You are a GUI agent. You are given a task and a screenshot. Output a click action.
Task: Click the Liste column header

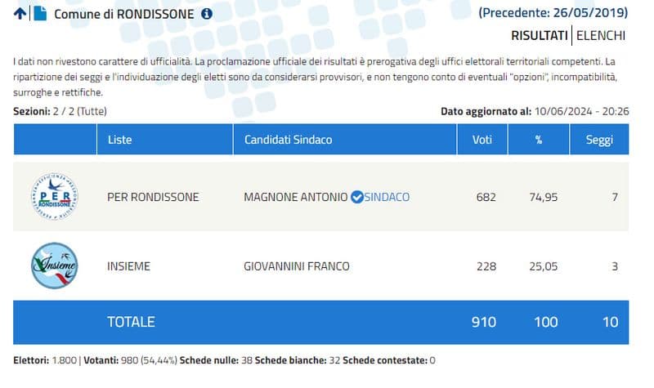[119, 140]
